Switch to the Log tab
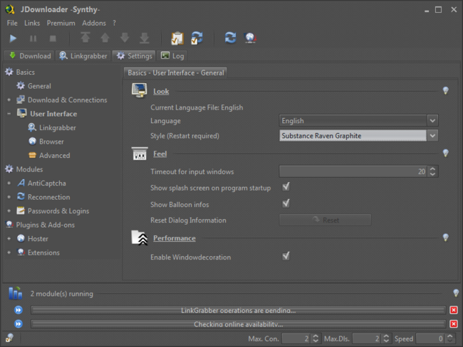Image resolution: width=463 pixels, height=347 pixels. [x=172, y=55]
